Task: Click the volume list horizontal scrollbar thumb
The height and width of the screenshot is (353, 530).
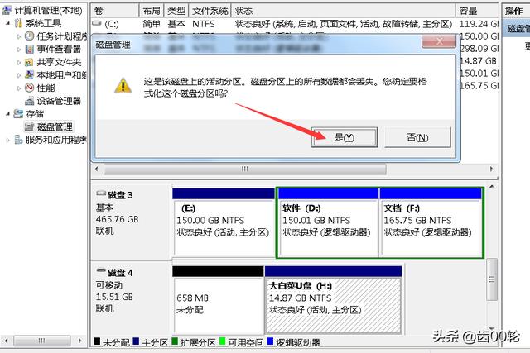Action: [245, 169]
